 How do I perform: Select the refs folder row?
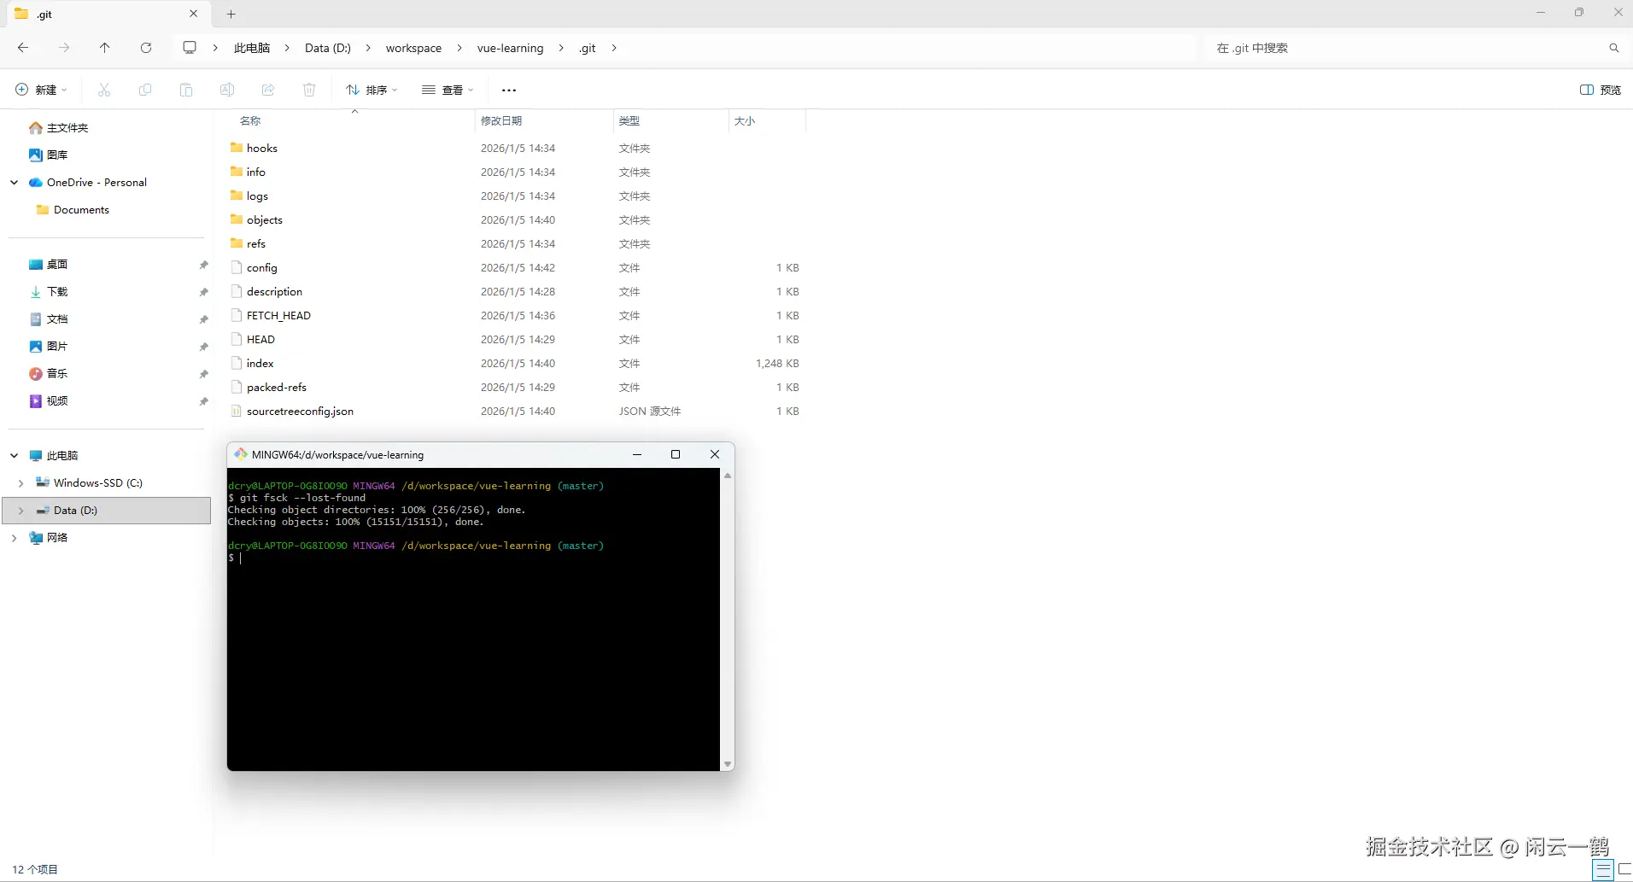517,243
